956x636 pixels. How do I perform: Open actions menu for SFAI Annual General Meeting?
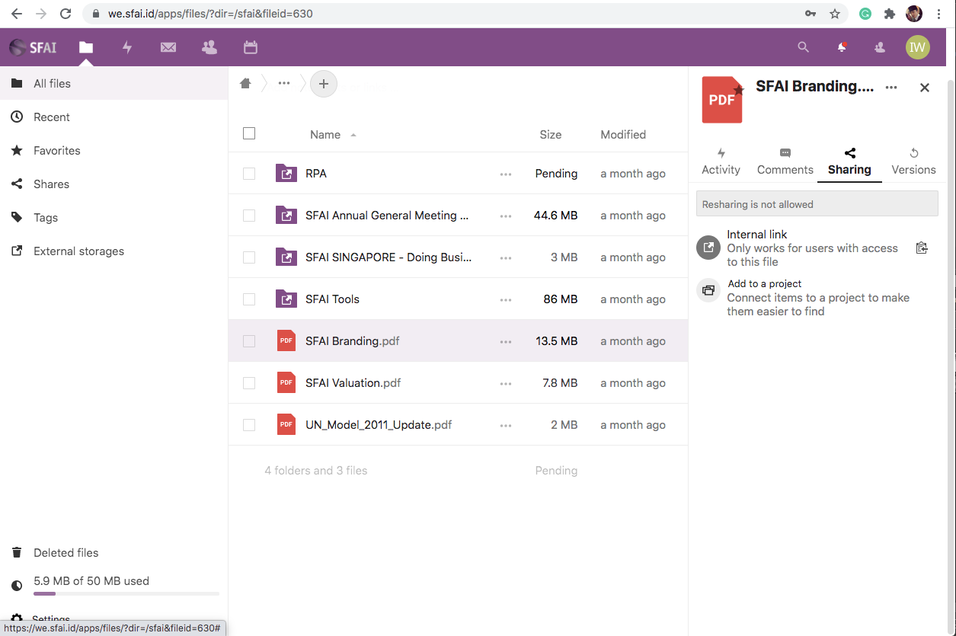pyautogui.click(x=506, y=216)
